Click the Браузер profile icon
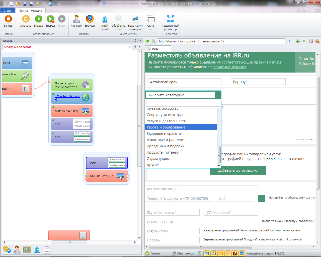The image size is (321, 257). (x=90, y=21)
